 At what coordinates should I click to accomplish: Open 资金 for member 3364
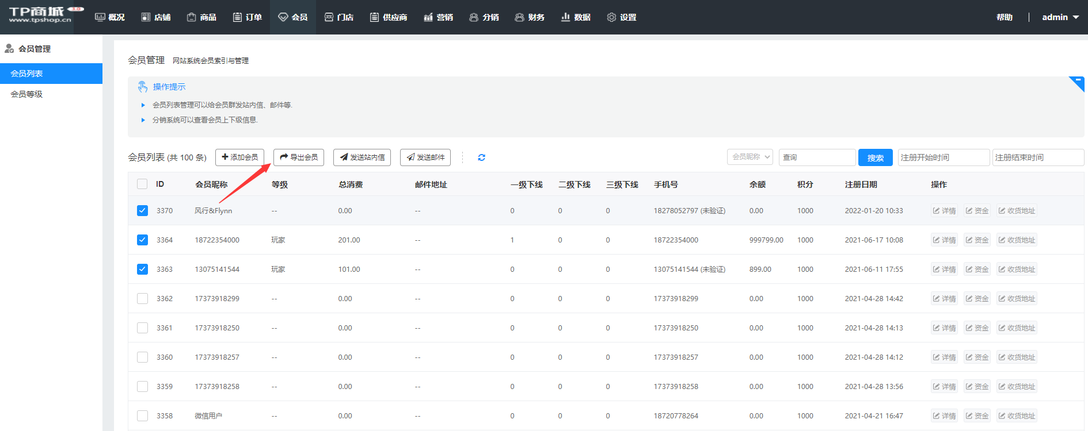tap(977, 240)
